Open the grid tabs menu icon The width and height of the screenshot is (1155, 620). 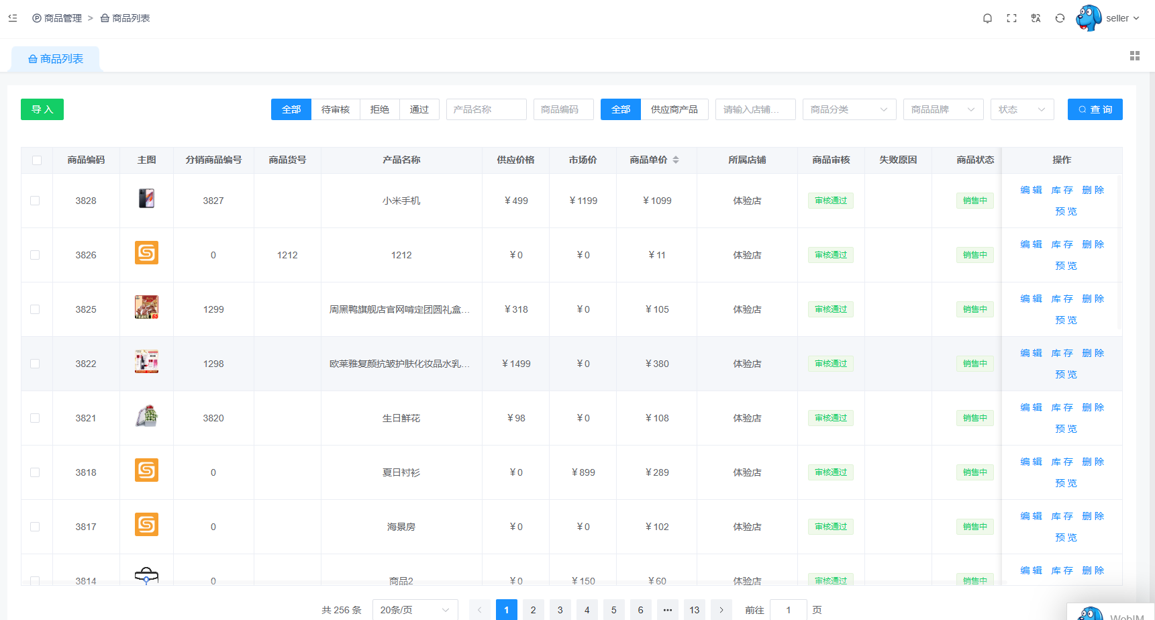coord(1134,56)
